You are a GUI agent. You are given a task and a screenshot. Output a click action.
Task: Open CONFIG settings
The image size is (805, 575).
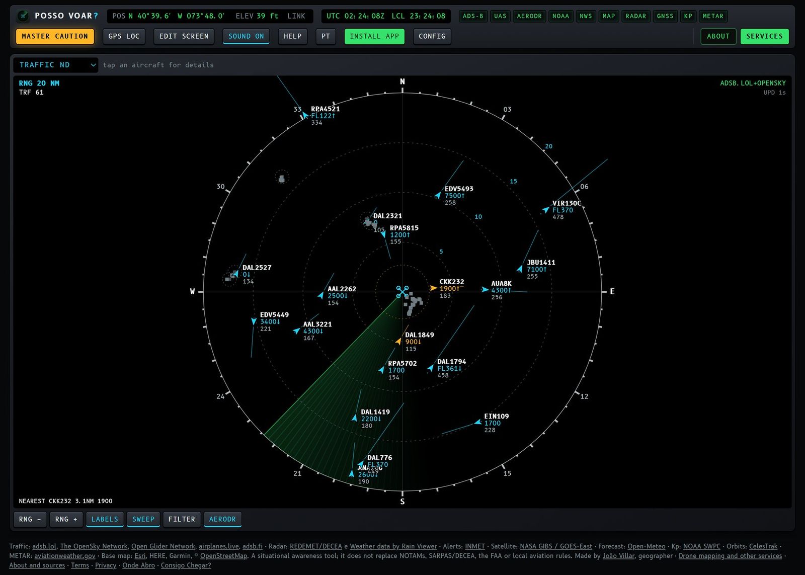(432, 36)
